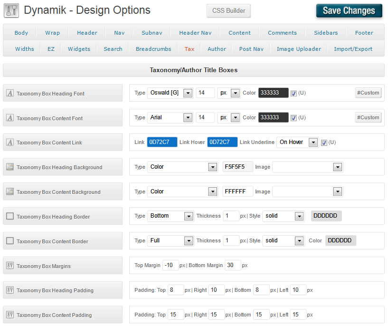
Task: Switch to the Content tab
Action: (x=239, y=33)
